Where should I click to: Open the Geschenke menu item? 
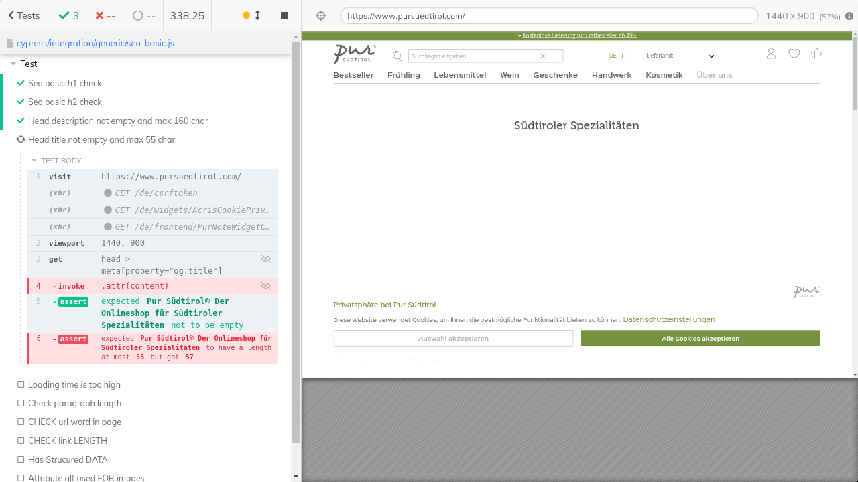555,75
